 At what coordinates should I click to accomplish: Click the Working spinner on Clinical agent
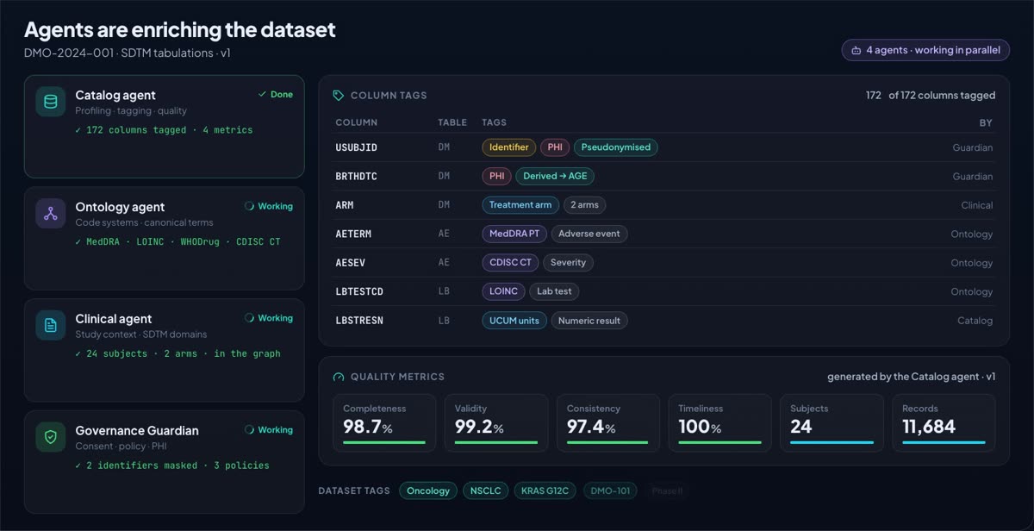[x=249, y=318]
